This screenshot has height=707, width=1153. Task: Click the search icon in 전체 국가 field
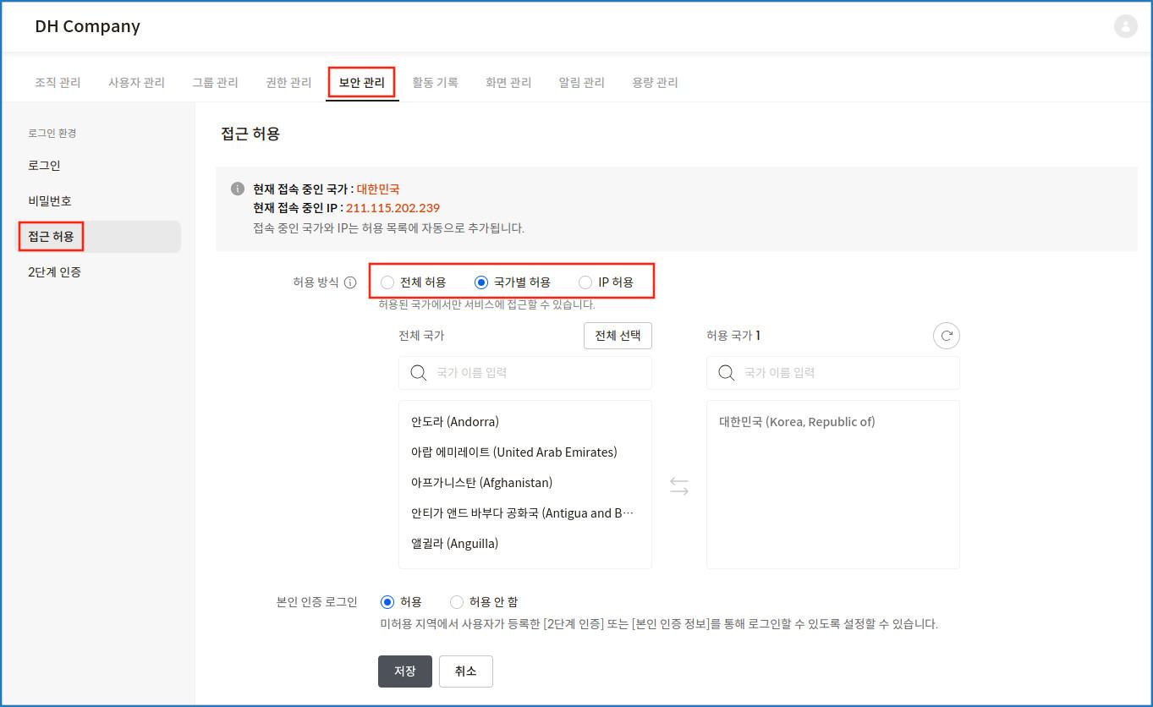(x=418, y=373)
